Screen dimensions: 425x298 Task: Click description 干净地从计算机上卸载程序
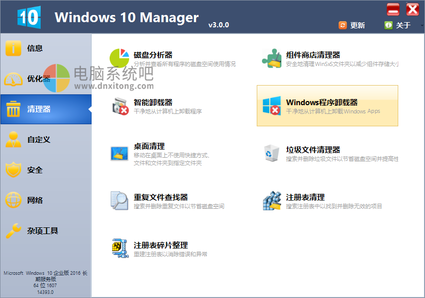coord(168,111)
